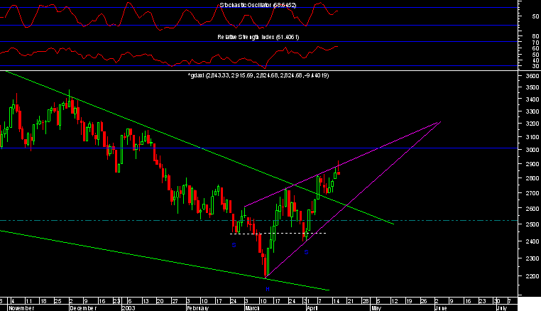
Task: Select the June month label
Action: [x=441, y=308]
